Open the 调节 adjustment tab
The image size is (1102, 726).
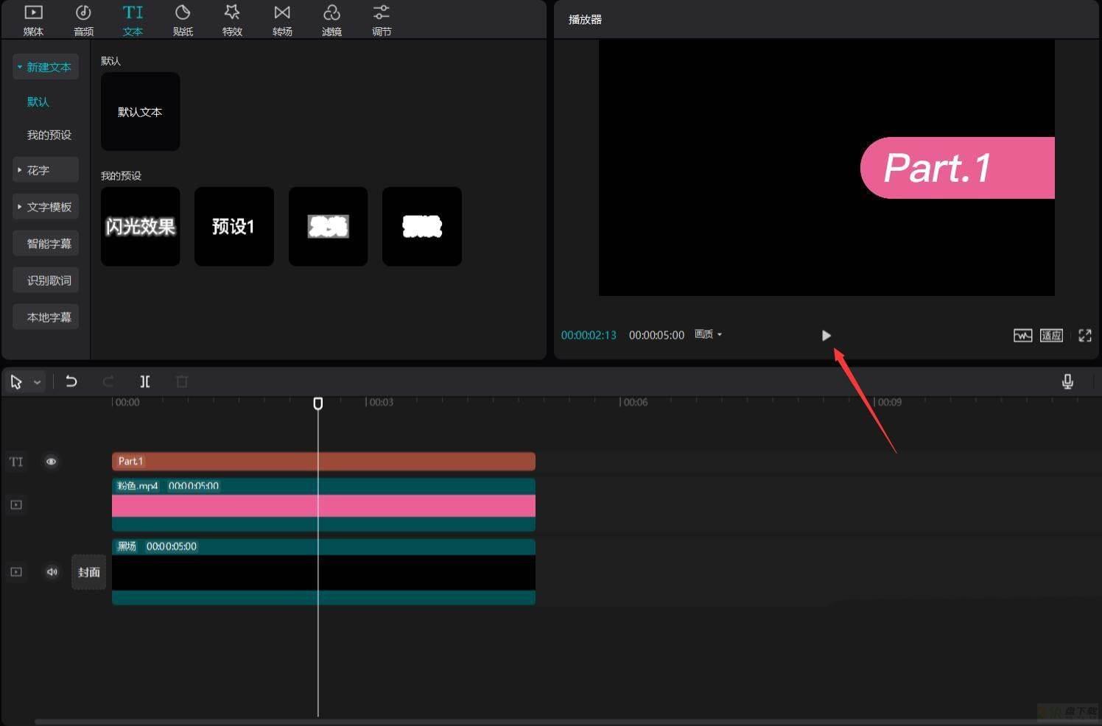[382, 20]
